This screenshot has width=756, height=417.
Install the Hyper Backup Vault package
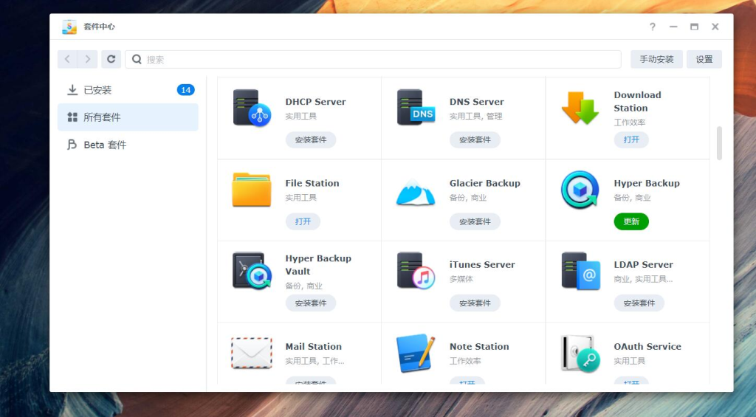311,303
